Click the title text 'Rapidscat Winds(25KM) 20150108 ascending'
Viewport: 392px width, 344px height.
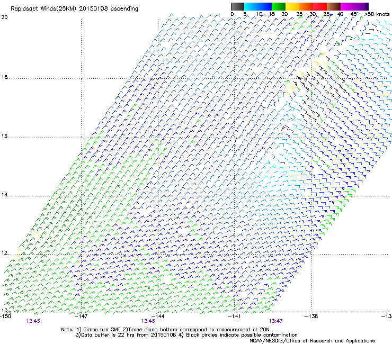[x=74, y=9]
